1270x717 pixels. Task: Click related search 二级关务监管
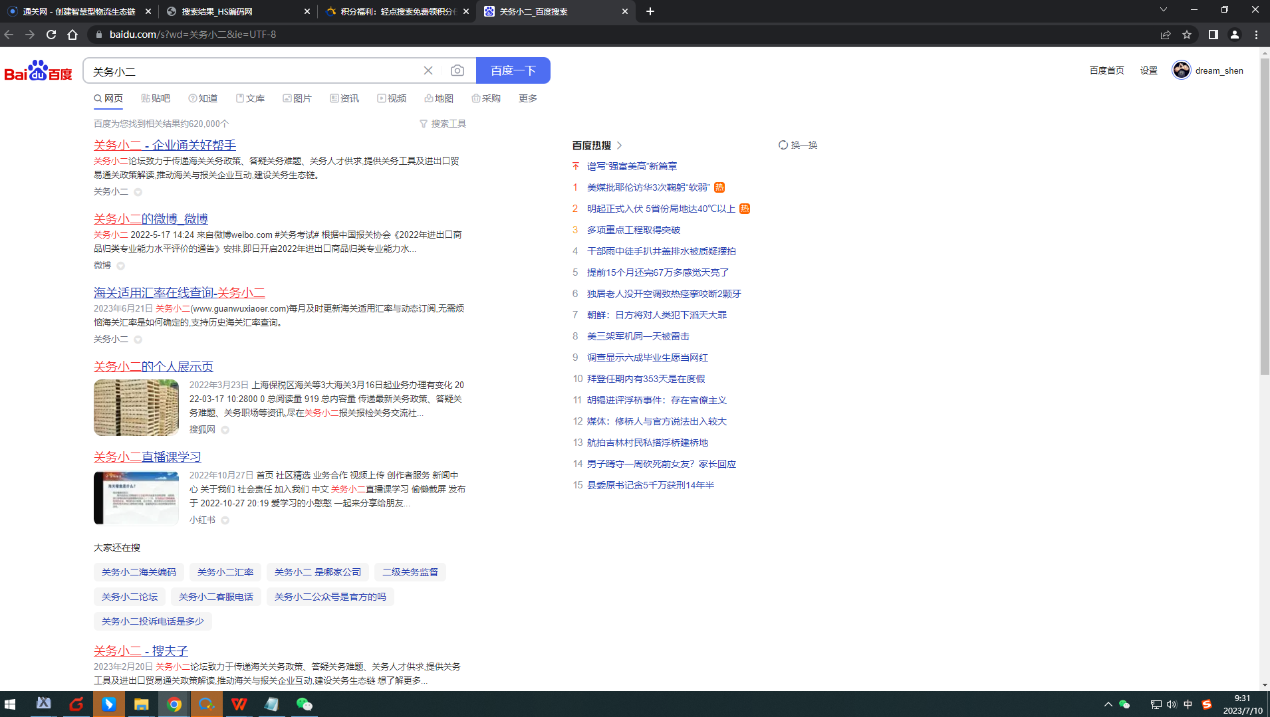point(410,572)
